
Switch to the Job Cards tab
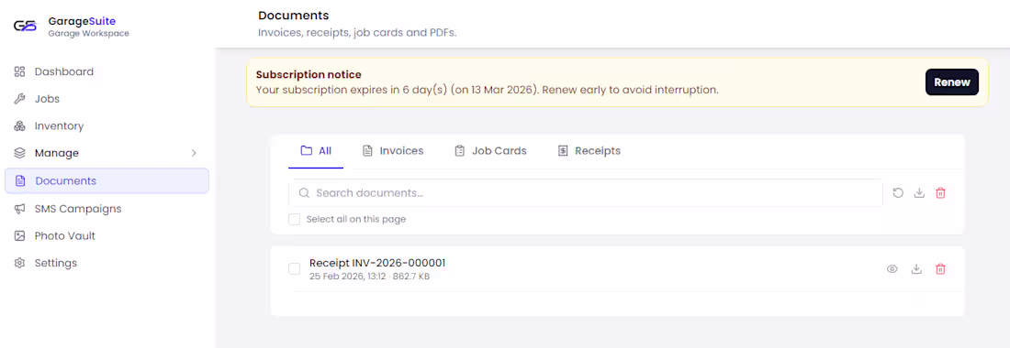click(490, 151)
